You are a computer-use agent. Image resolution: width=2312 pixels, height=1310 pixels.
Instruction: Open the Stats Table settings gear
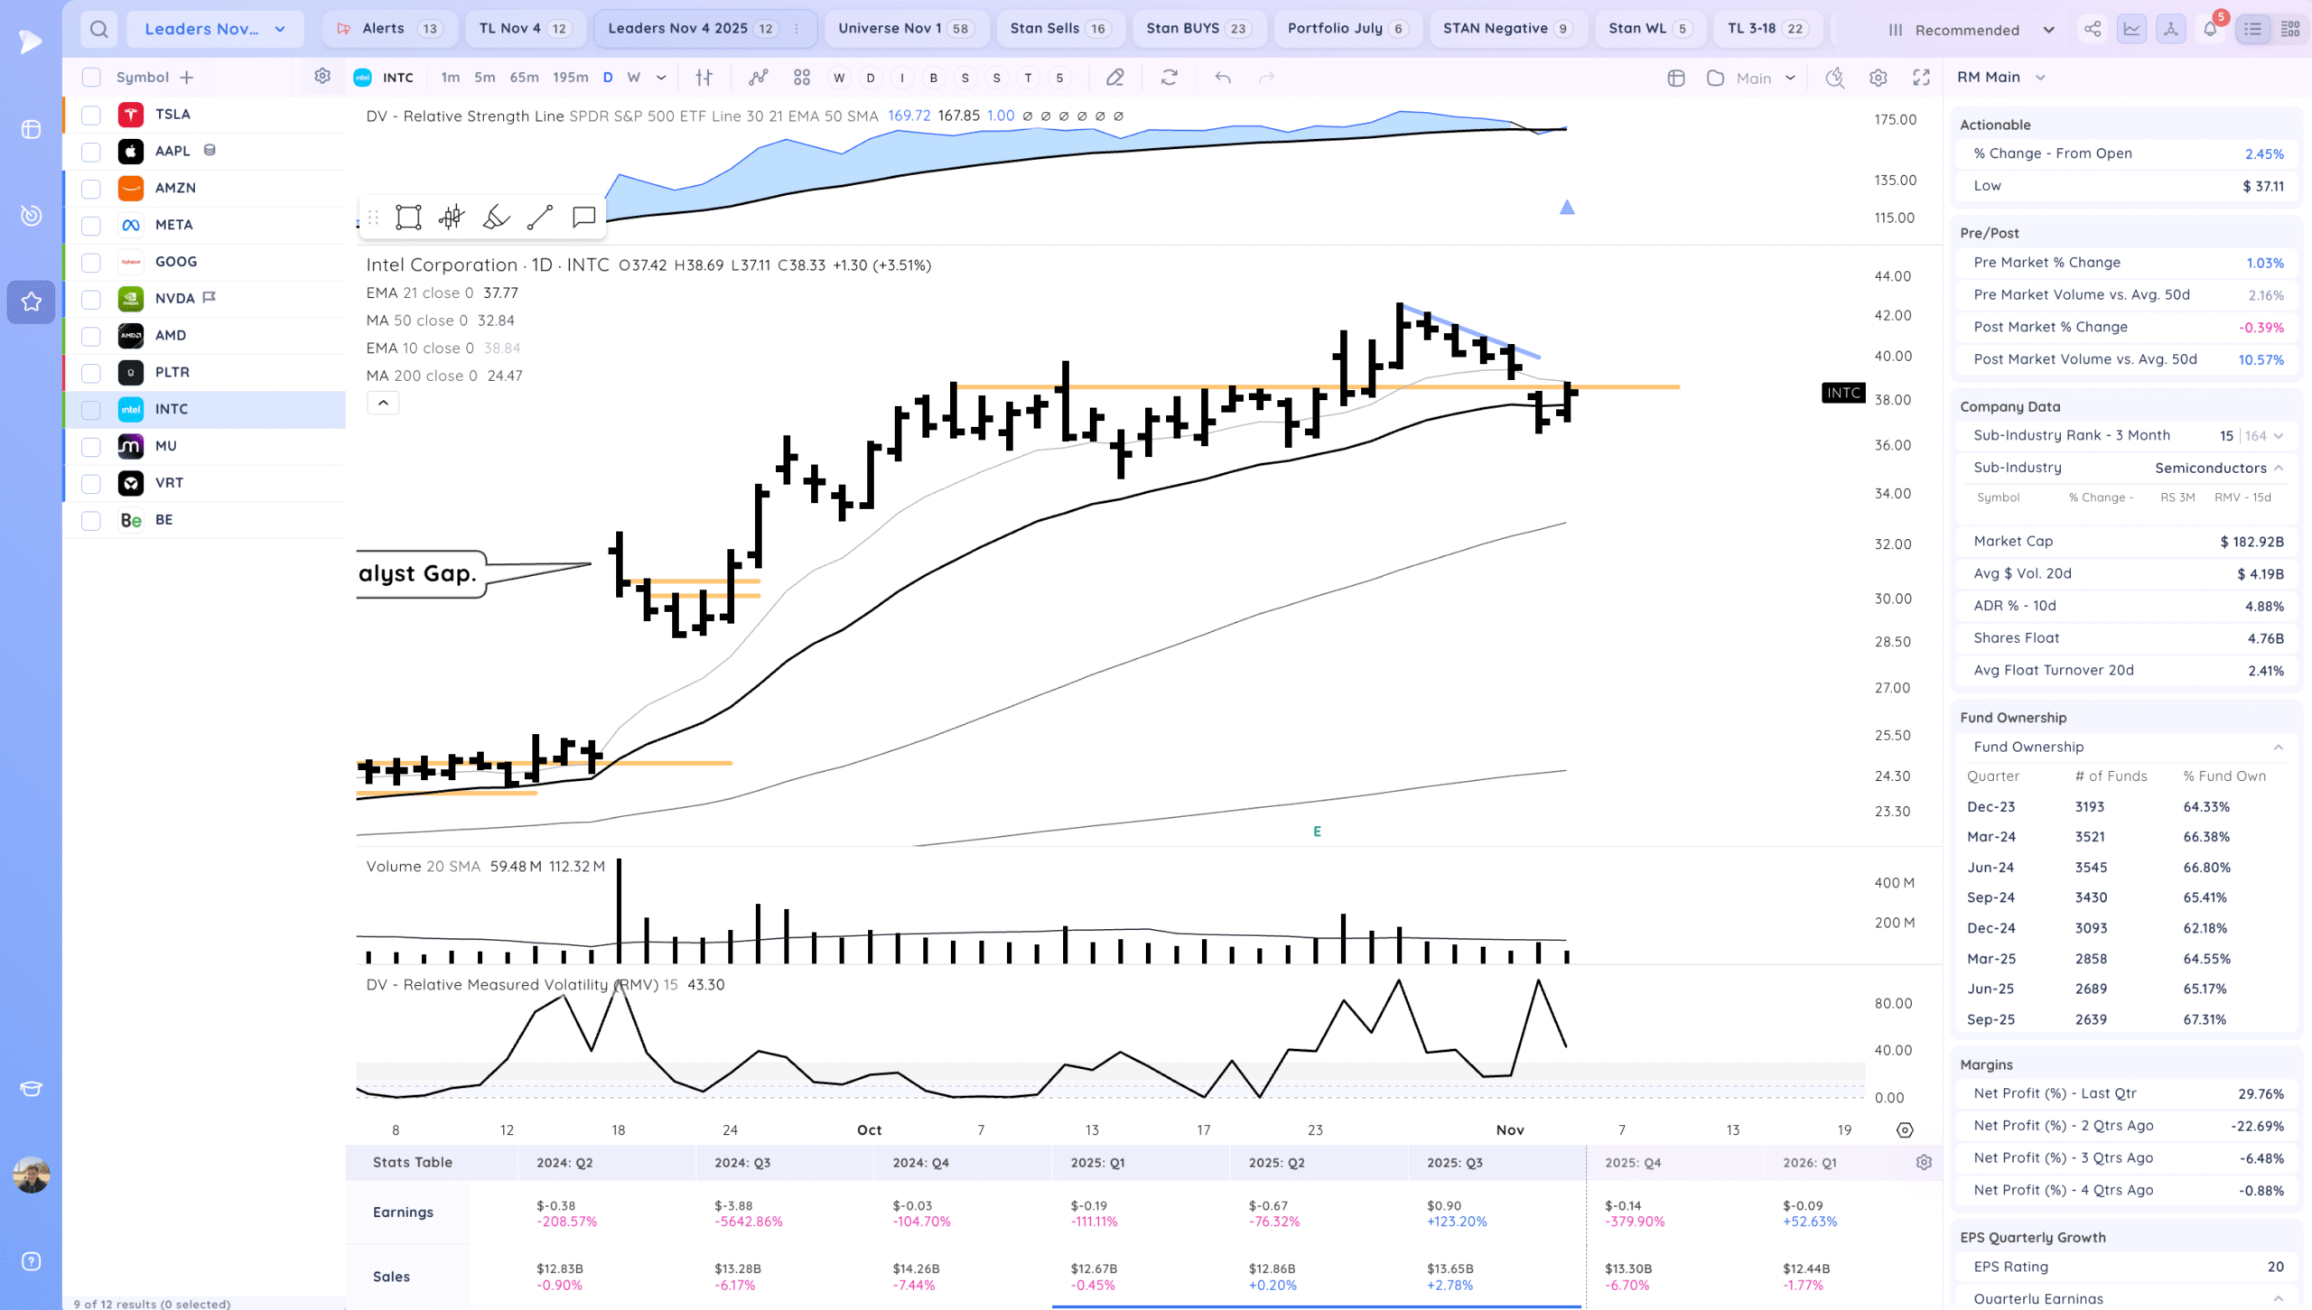1924,1162
